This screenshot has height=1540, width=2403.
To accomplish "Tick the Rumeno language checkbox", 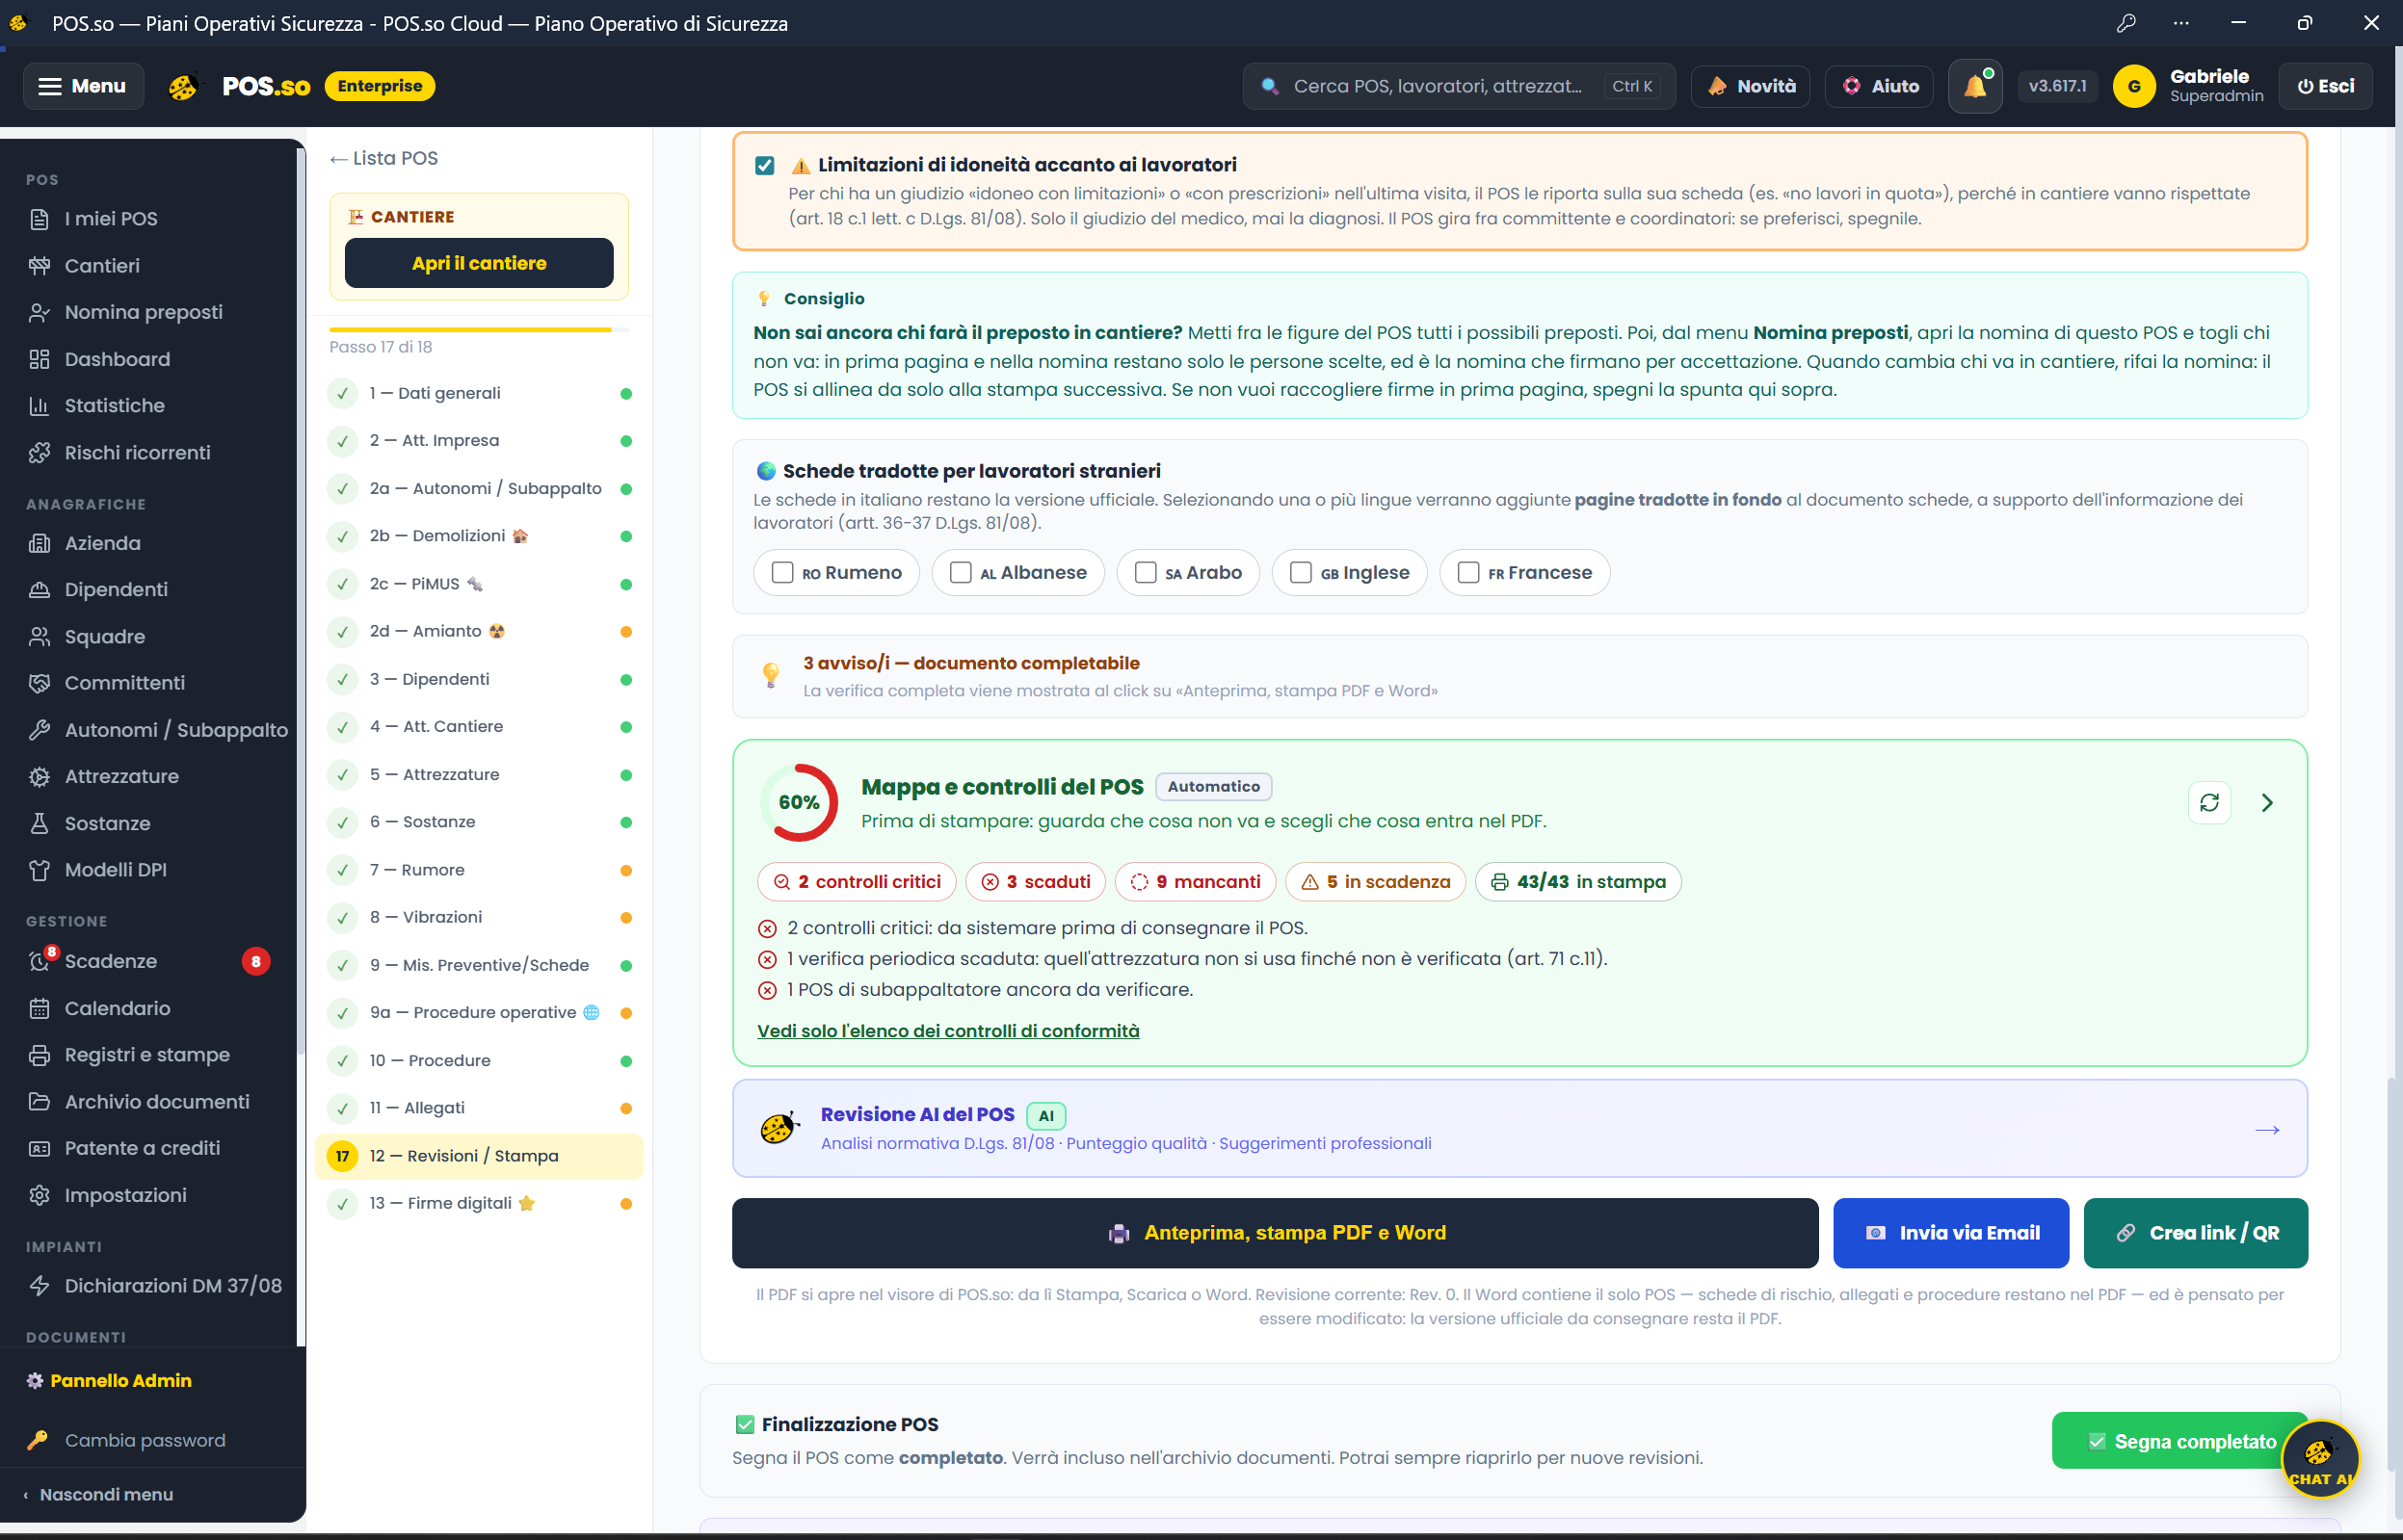I will pyautogui.click(x=782, y=572).
